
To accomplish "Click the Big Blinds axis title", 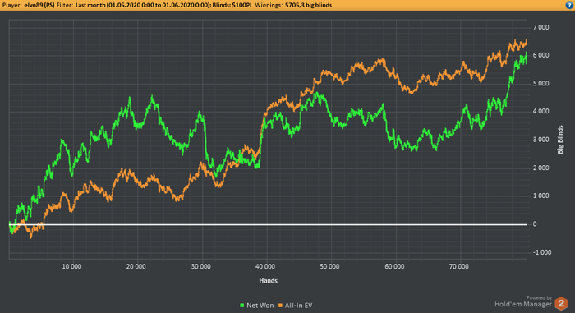I will pyautogui.click(x=560, y=140).
